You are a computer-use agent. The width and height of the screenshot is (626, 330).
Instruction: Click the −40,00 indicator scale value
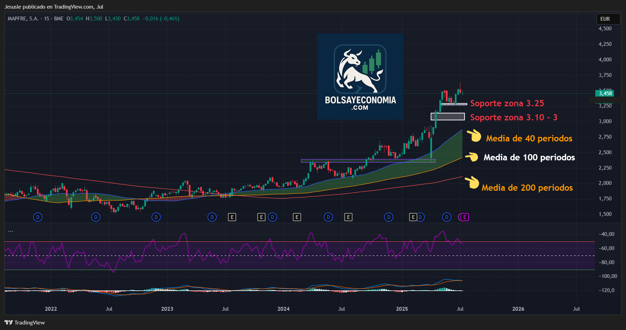coord(606,234)
